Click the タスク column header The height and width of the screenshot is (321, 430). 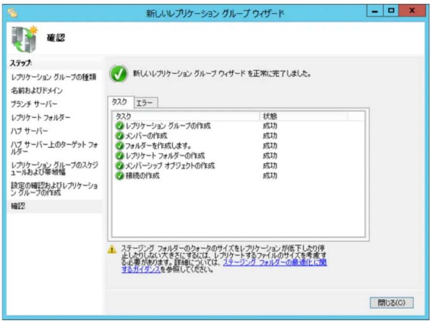(186, 116)
